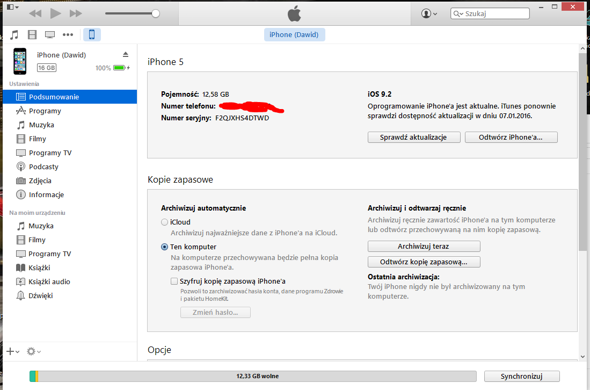Click the Dźwięki bell icon
Screen dimensions: 590x390
(21, 295)
